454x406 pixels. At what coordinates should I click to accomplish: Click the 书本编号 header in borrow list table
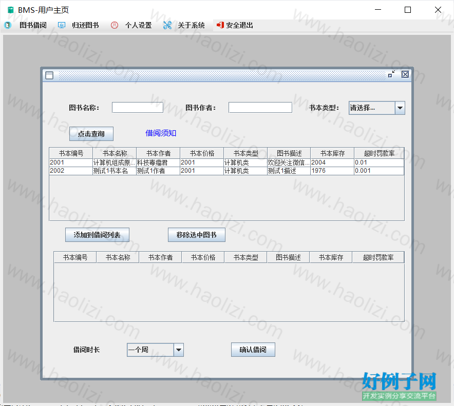75,257
